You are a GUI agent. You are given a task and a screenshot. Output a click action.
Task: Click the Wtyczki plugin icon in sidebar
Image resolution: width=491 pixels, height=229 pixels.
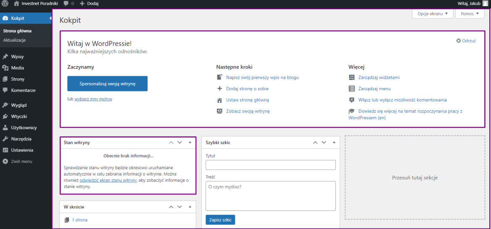coord(5,117)
